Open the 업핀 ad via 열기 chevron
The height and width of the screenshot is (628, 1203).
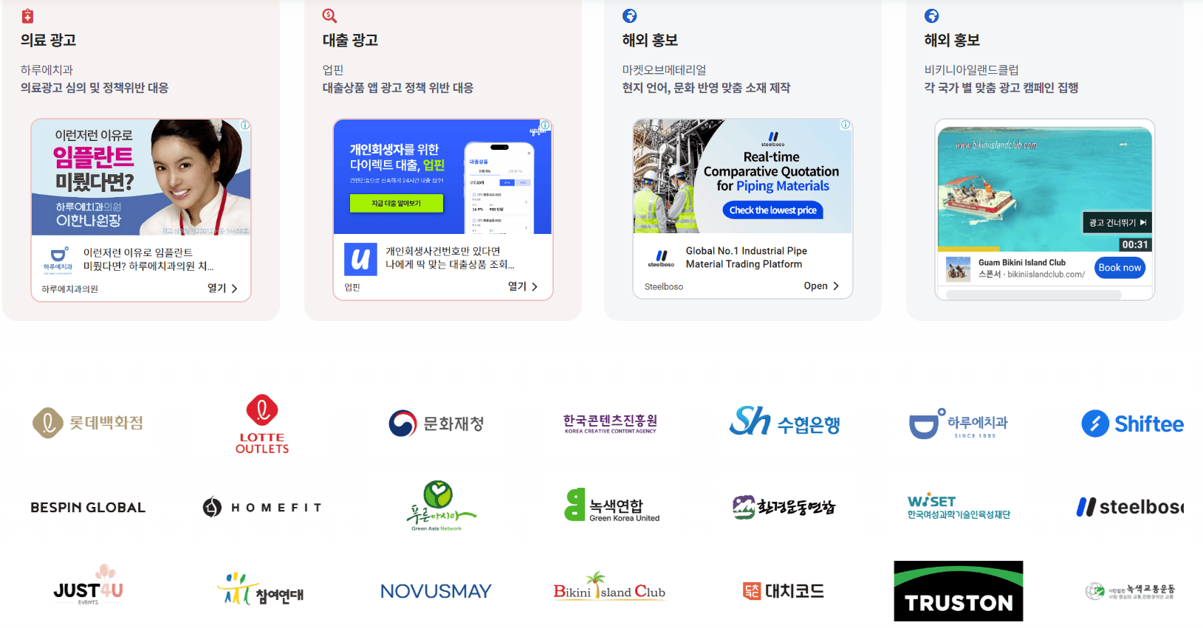pyautogui.click(x=524, y=286)
